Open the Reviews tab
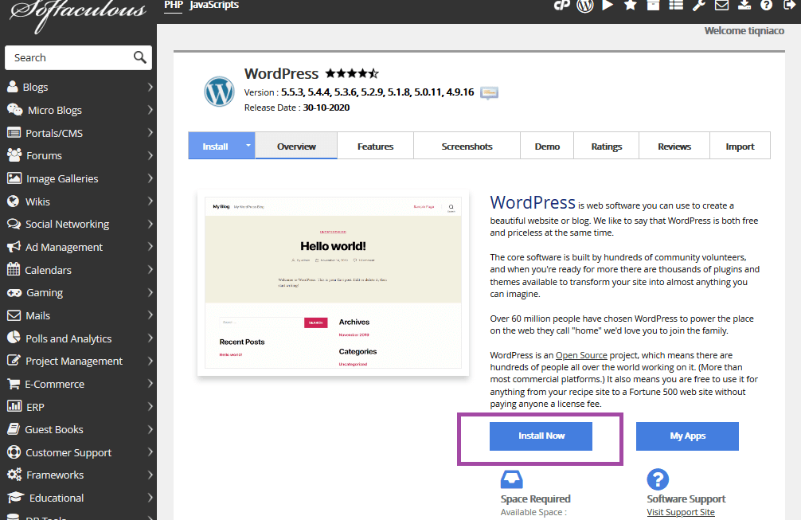The height and width of the screenshot is (520, 801). click(x=674, y=146)
